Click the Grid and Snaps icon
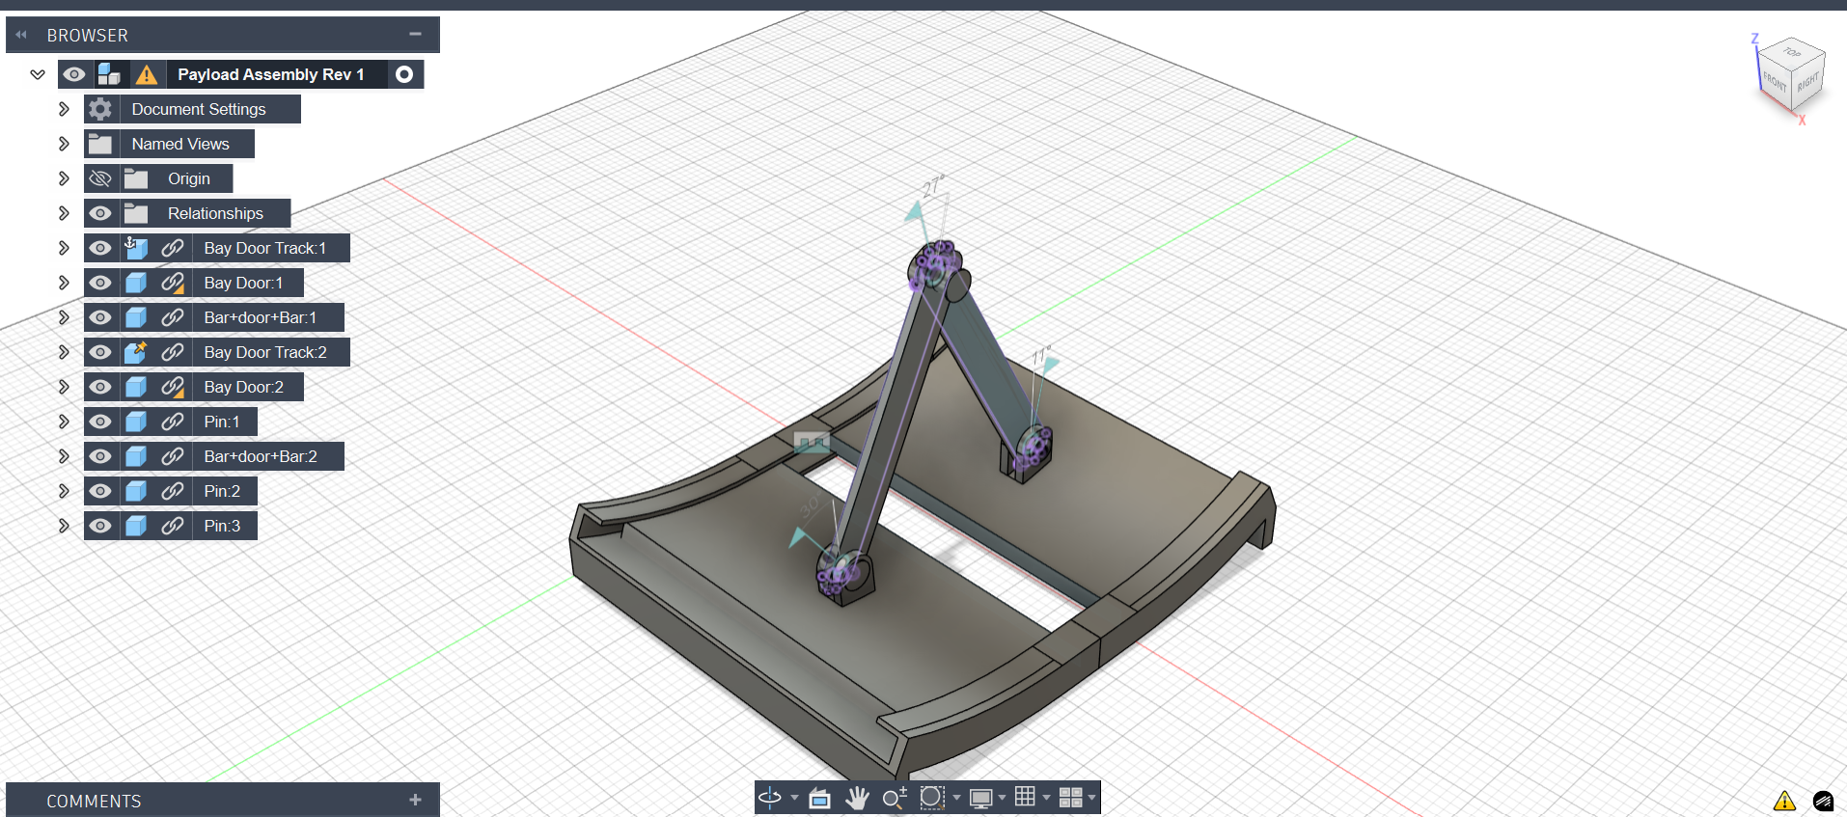Viewport: 1847px width, 817px height. point(1025,797)
